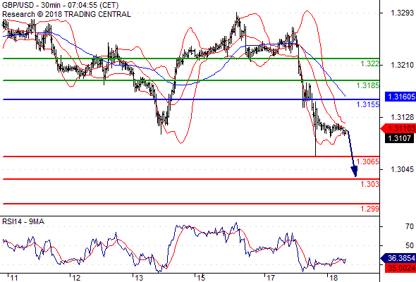Click the red 1.299 support label
Viewport: 416px width, 282px height.
[x=370, y=209]
